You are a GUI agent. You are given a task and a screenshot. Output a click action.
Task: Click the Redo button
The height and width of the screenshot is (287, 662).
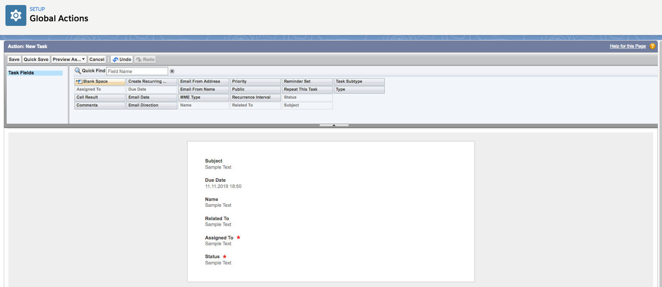145,59
